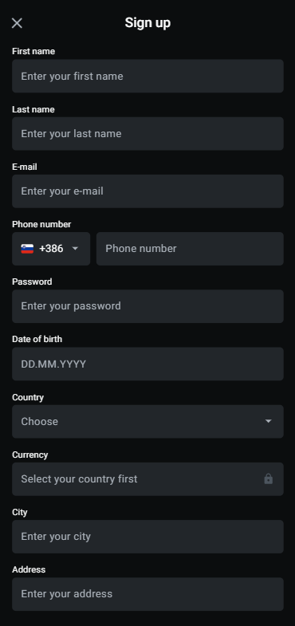295x626 pixels.
Task: Select the last name input field
Action: tap(147, 134)
